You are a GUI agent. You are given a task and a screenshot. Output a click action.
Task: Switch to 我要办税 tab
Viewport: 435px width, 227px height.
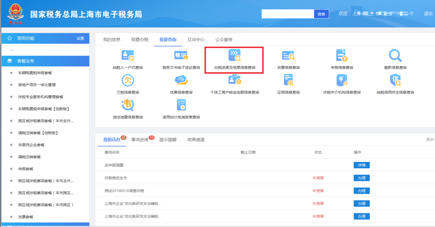click(x=139, y=40)
